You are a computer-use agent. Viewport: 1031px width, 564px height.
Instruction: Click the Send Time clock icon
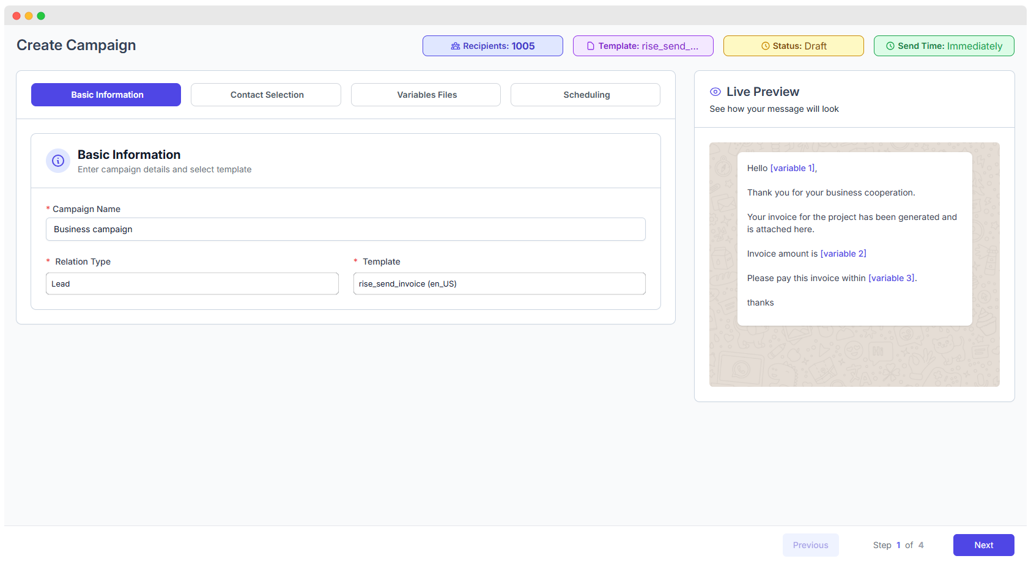[891, 46]
